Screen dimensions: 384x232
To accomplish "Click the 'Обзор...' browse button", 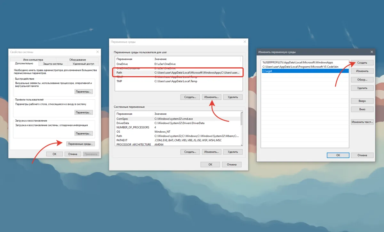I will pyautogui.click(x=362, y=79).
